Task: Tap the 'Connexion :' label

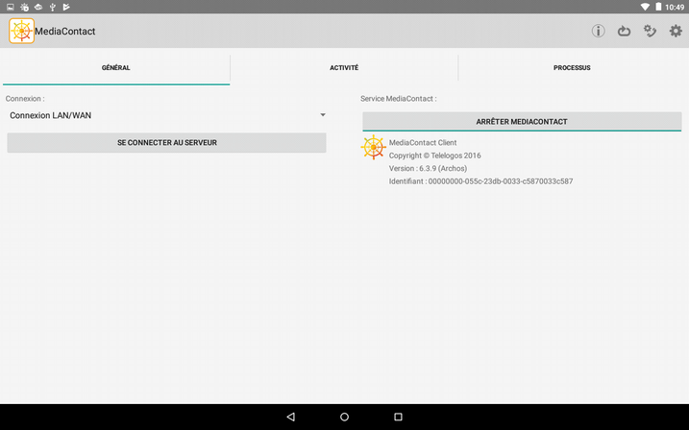Action: 25,99
